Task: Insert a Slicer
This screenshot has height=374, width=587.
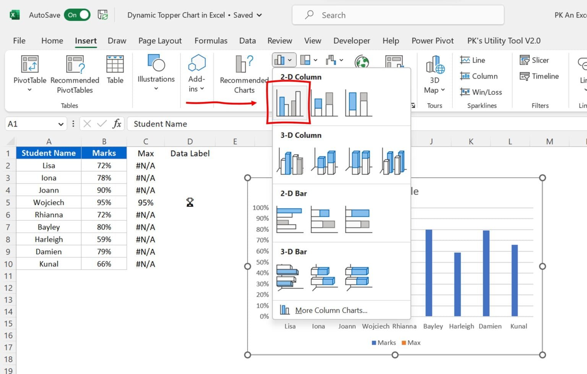Action: coord(535,60)
